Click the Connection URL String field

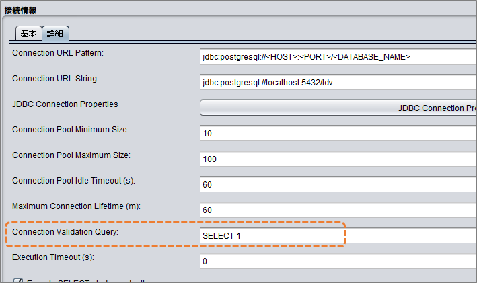[338, 83]
